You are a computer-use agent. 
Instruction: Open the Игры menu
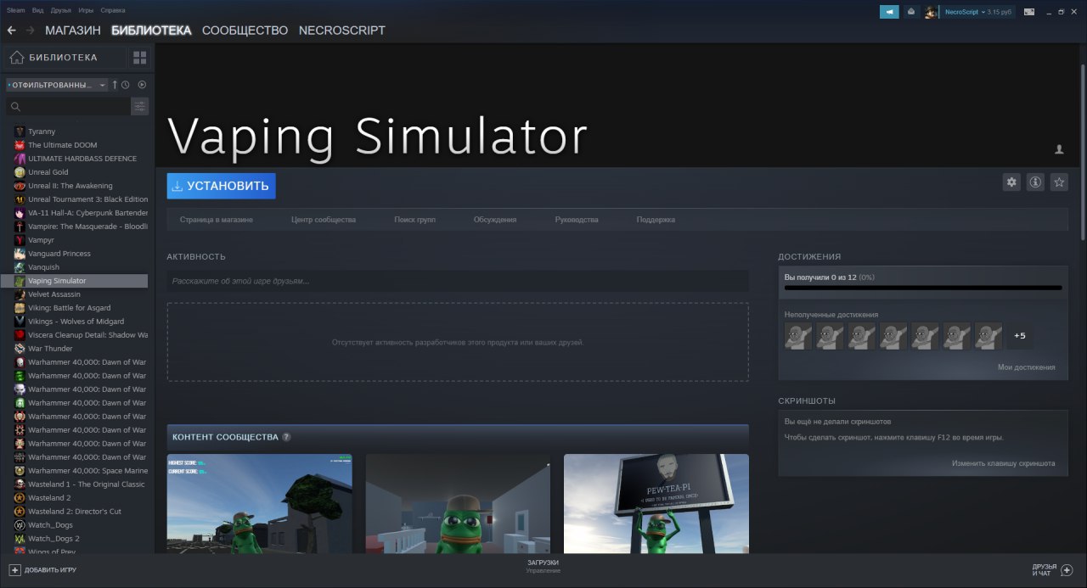point(86,10)
